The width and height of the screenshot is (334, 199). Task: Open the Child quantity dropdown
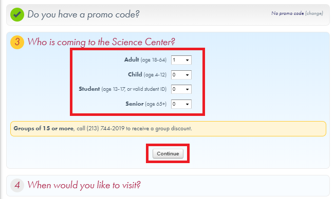(181, 75)
